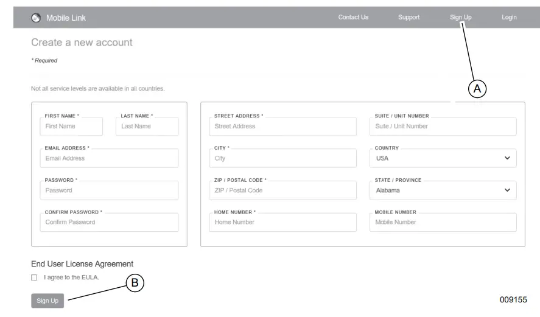Screen dimensions: 540x317
Task: Select the Password input box
Action: tap(109, 190)
